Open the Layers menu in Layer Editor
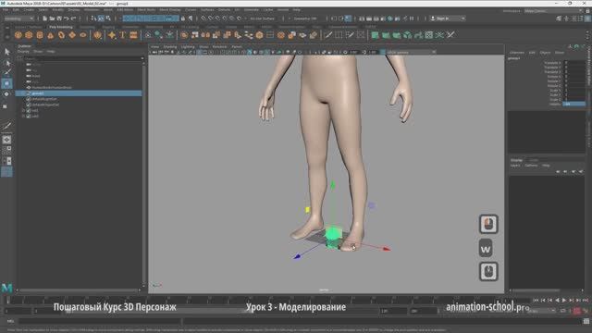The width and height of the screenshot is (592, 333). [515, 166]
